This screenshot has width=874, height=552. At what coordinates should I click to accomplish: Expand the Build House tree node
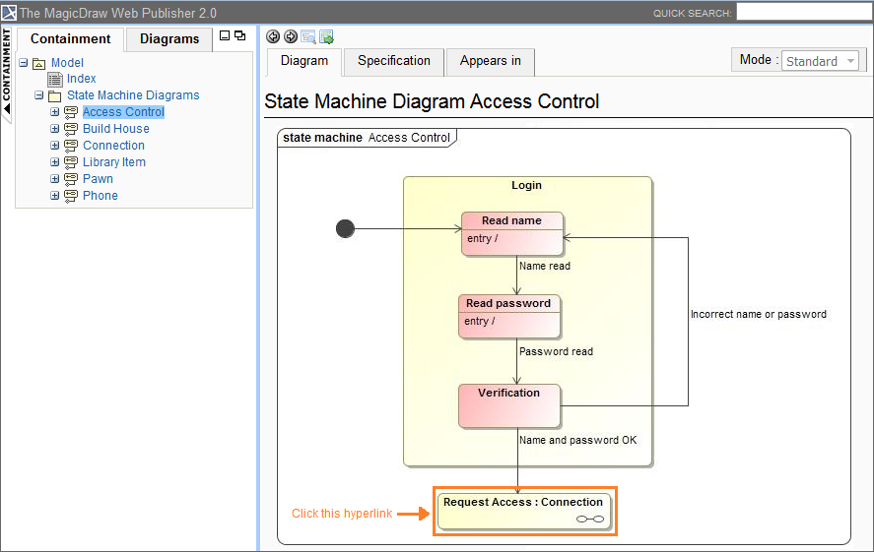55,129
